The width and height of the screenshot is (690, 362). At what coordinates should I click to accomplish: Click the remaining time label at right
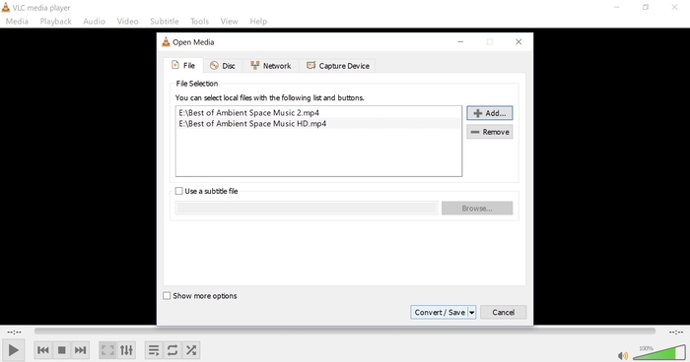pyautogui.click(x=676, y=332)
